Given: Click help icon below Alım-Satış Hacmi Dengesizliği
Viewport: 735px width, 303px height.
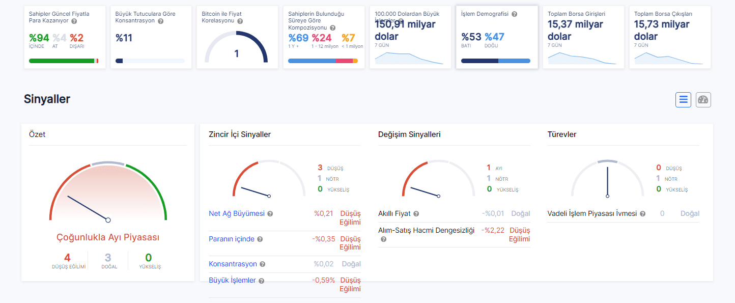Looking at the screenshot, I should point(383,239).
